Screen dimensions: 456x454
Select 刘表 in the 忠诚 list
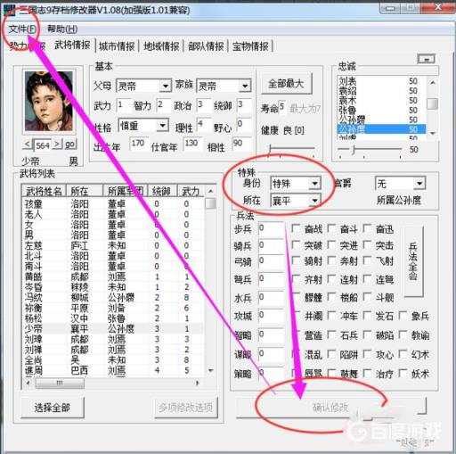click(x=381, y=81)
